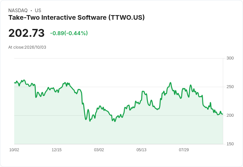Click the chart line's final point near 200
Image resolution: width=243 pixels, height=167 pixels.
[223, 114]
